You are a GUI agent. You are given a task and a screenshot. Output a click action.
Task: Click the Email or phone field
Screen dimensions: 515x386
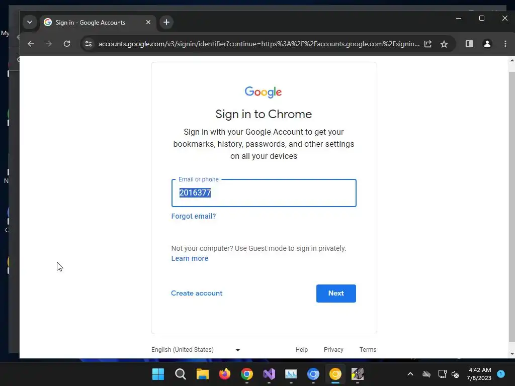coord(264,193)
